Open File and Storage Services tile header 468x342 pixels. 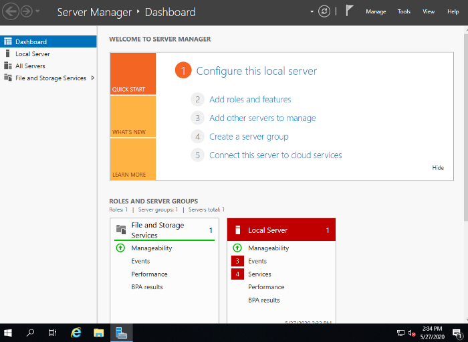pos(164,230)
